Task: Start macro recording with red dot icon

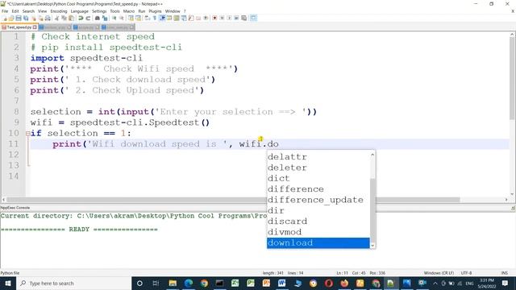Action: (x=214, y=18)
